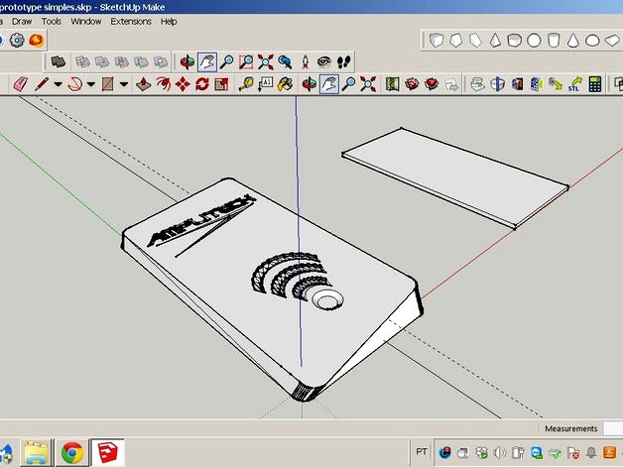Click the signal-arcs emblem on model
Image resolution: width=623 pixels, height=468 pixels.
click(298, 281)
